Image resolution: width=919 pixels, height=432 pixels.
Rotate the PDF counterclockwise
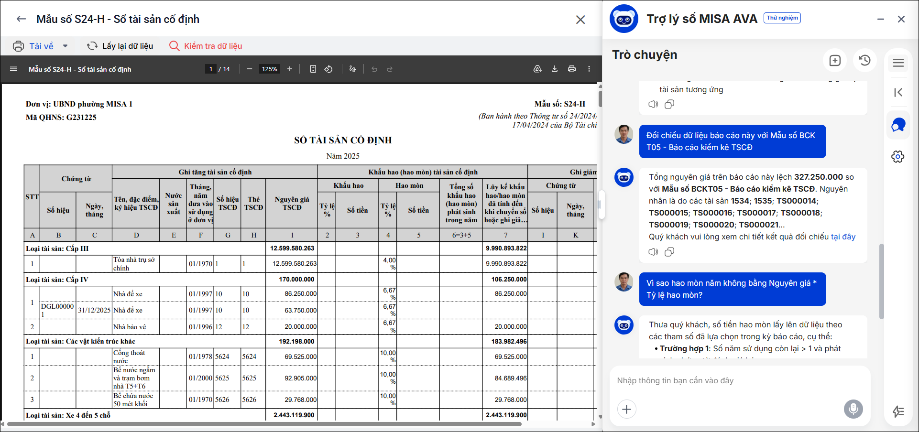coord(328,69)
